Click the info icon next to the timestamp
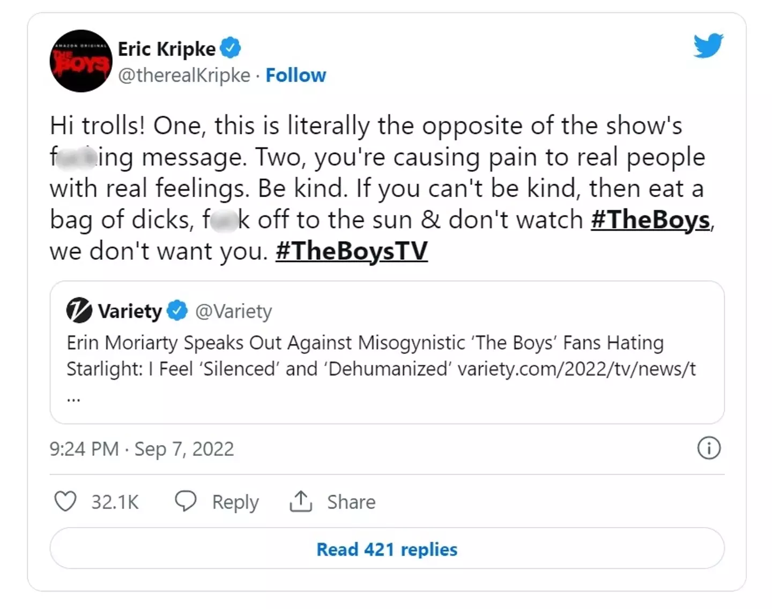 point(709,448)
